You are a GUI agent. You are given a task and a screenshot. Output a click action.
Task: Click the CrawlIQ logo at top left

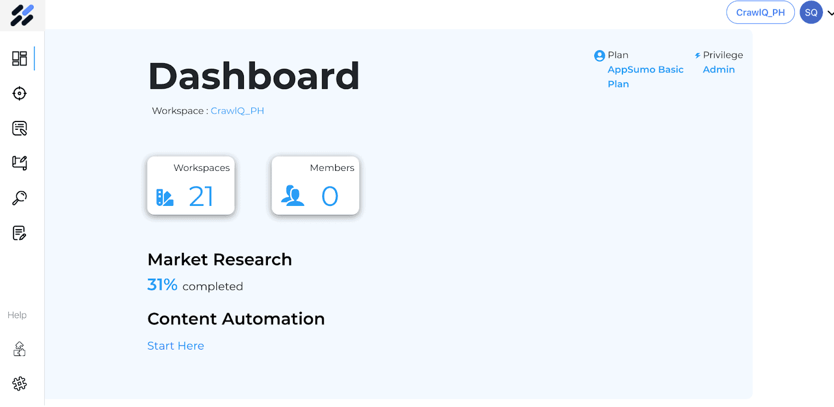click(x=22, y=15)
